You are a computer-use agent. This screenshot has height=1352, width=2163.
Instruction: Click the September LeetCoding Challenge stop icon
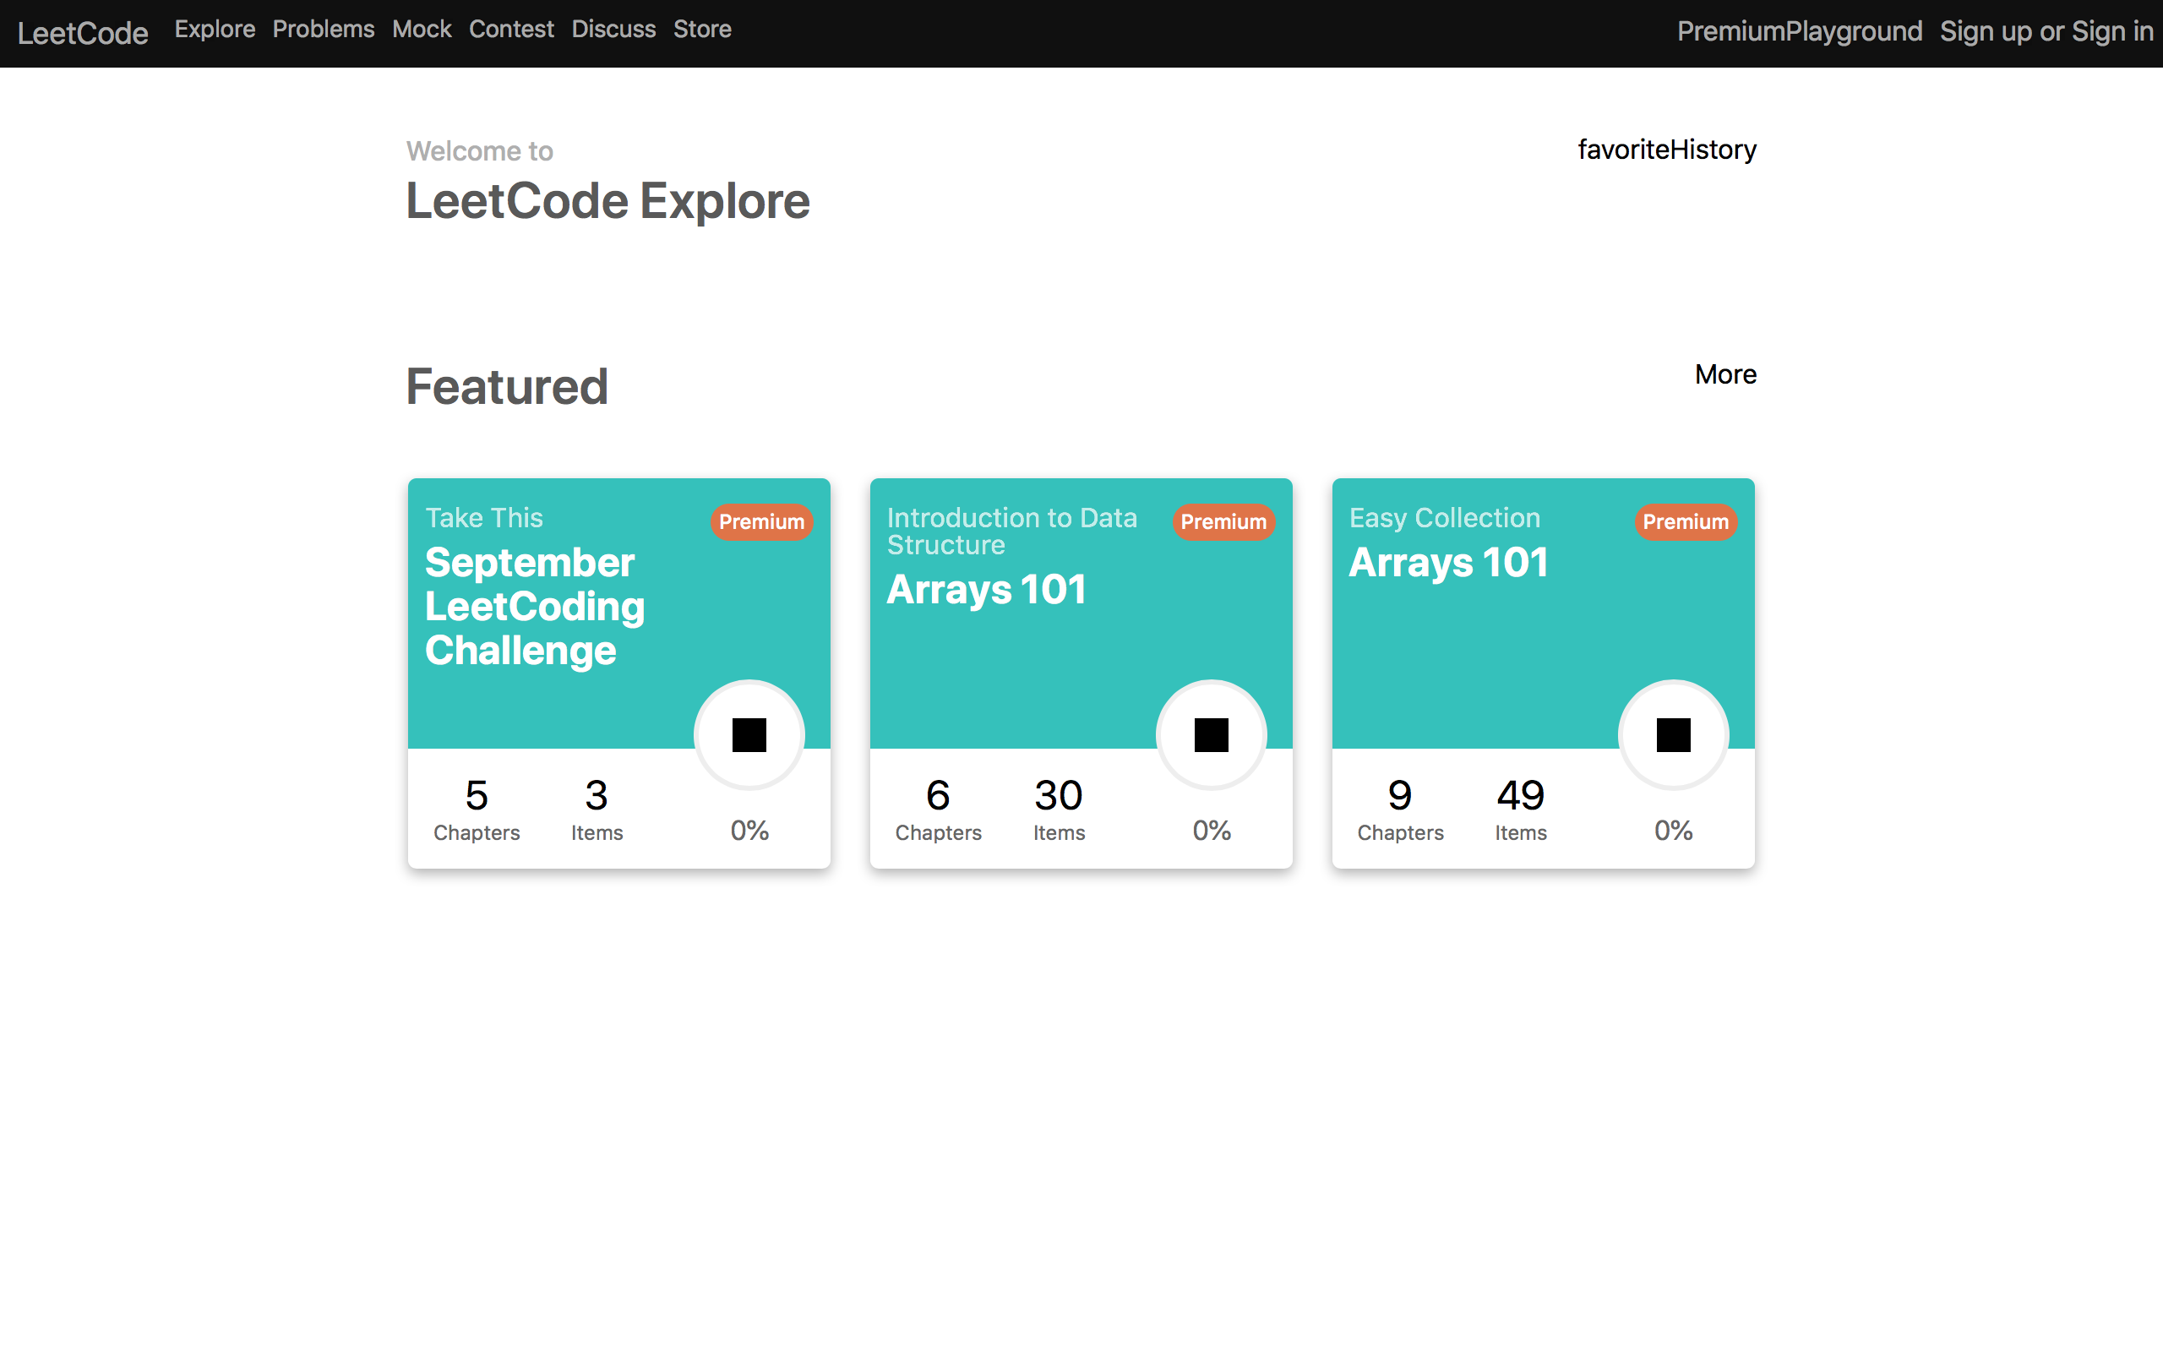749,735
